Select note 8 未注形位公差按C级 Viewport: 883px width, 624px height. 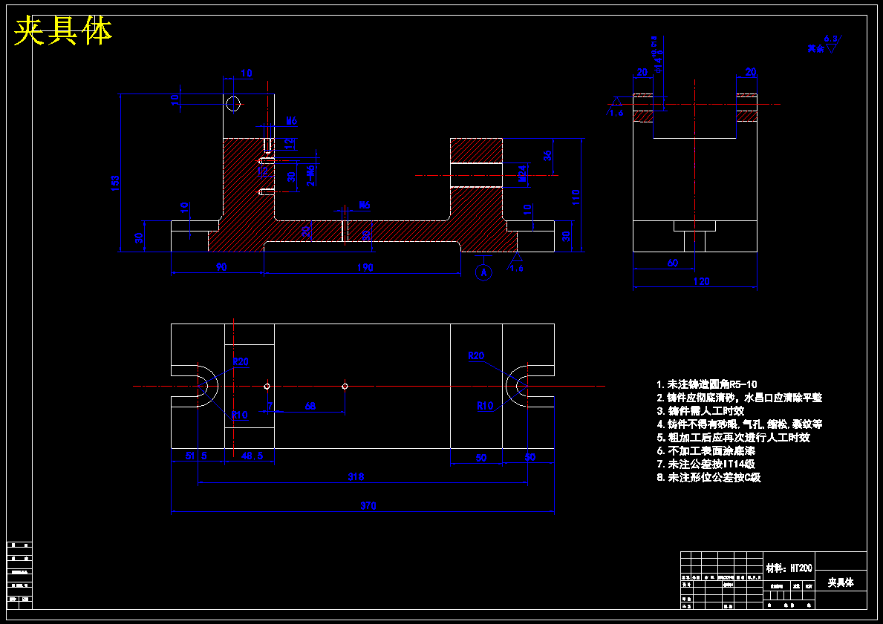[709, 478]
